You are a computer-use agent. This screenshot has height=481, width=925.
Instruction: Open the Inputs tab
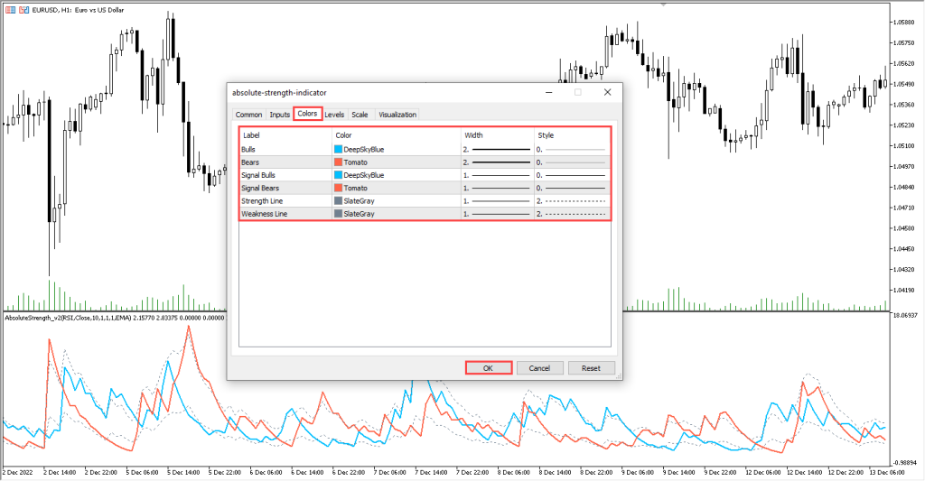coord(280,115)
